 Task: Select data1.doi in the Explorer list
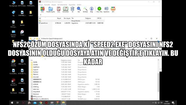click(36, 89)
